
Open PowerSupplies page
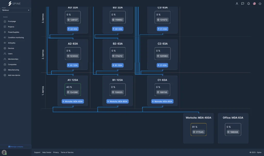pyautogui.click(x=13, y=32)
